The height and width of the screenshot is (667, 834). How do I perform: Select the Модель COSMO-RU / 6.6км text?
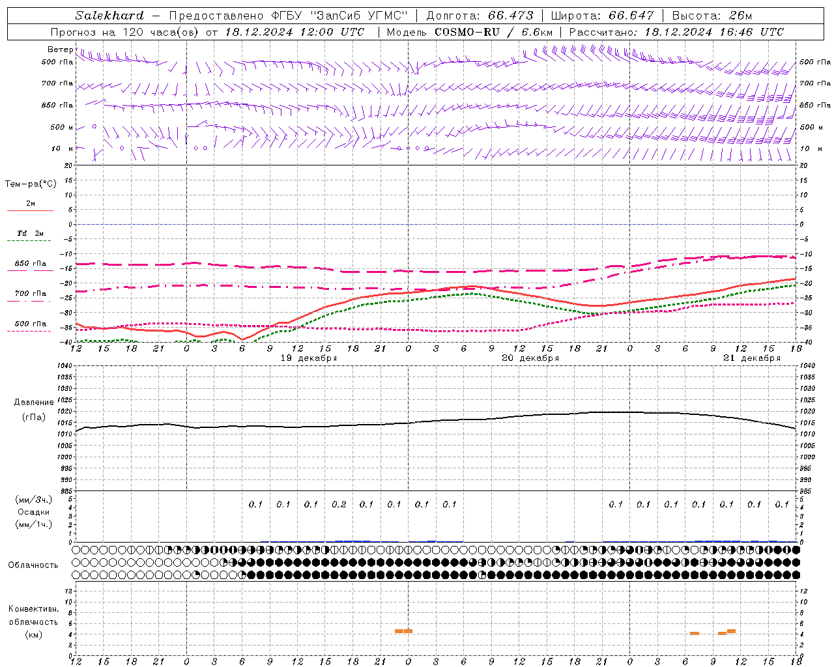tap(470, 32)
